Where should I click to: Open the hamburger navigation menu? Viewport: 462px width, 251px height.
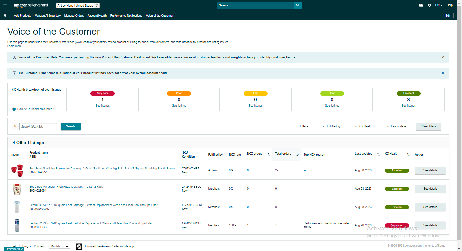[5, 5]
